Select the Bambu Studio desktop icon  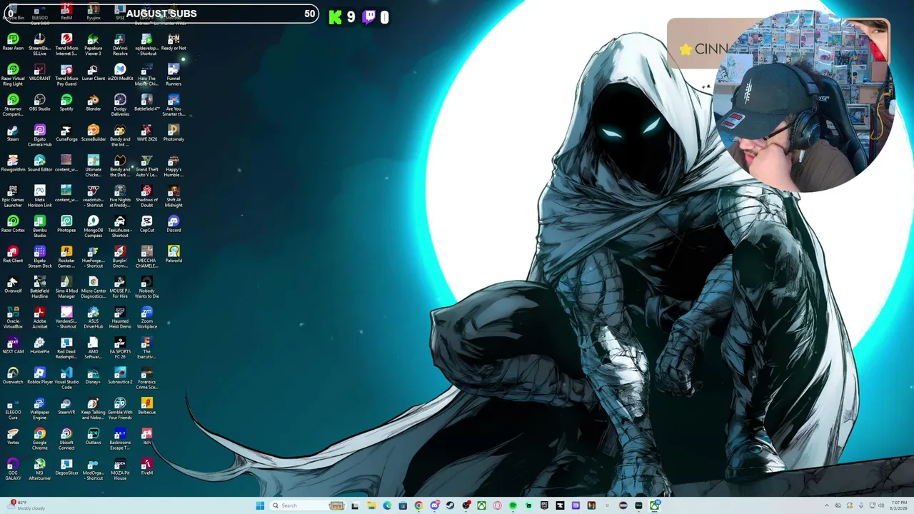39,226
